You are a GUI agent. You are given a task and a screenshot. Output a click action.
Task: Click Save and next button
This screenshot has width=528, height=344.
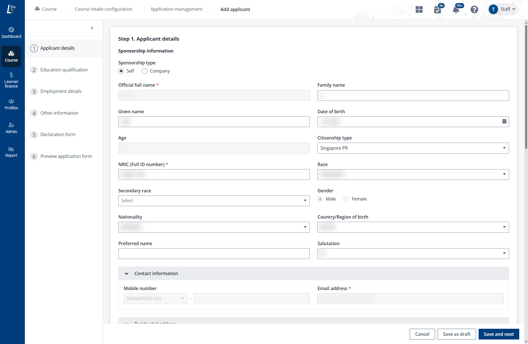[499, 334]
